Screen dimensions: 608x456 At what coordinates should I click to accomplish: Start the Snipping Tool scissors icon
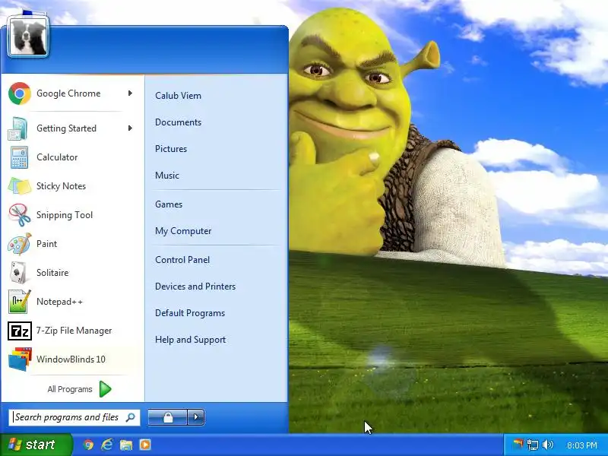[20, 215]
